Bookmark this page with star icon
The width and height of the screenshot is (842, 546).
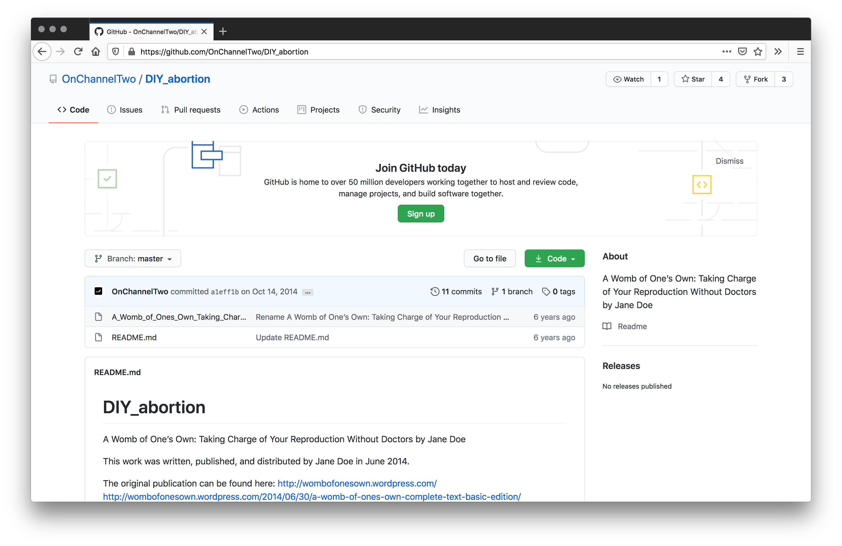758,52
